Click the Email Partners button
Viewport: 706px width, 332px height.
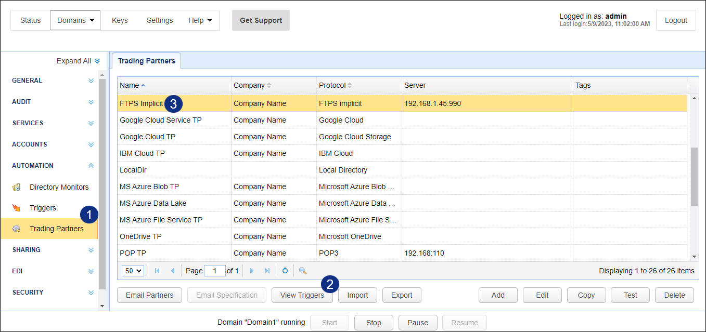[x=150, y=295]
